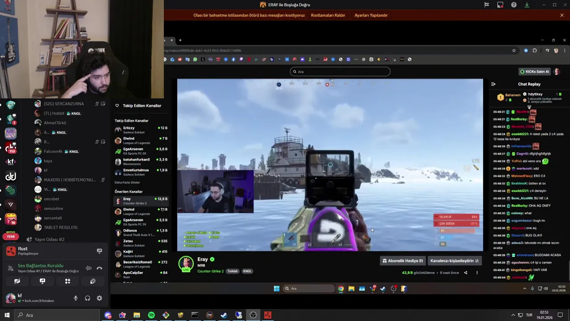Open the browser extensions puzzle icon
Screen dimensions: 570x321
pyautogui.click(x=535, y=50)
